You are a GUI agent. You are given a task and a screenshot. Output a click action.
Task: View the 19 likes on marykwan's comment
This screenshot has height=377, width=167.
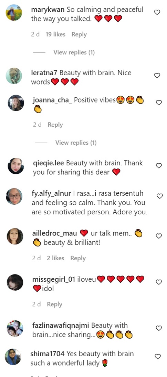point(55,35)
